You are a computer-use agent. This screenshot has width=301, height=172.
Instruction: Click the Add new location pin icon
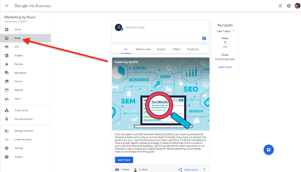point(6,119)
